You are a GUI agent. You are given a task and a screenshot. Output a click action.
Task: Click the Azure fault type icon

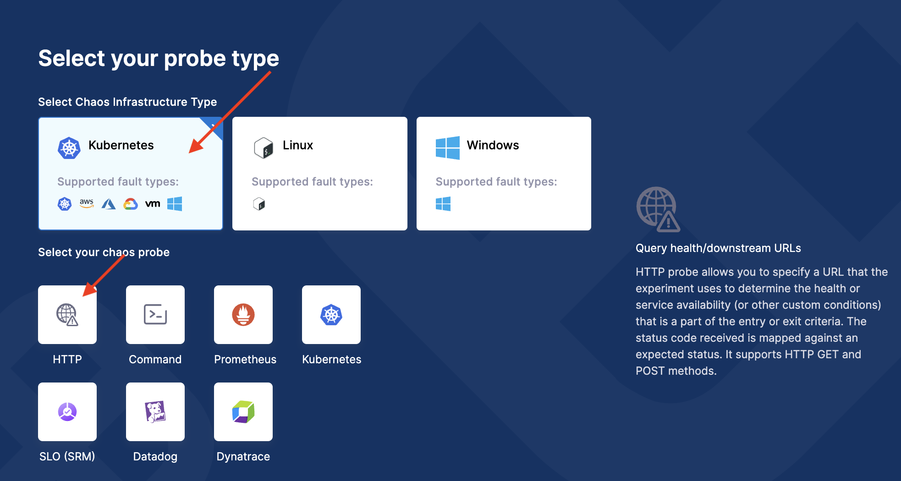(x=109, y=204)
